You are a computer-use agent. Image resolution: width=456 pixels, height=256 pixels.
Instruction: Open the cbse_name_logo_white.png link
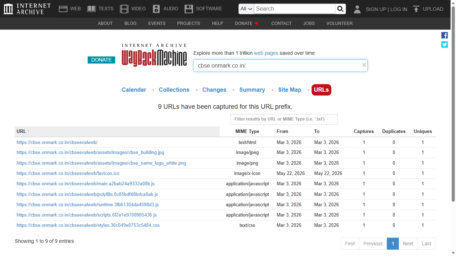pos(101,163)
